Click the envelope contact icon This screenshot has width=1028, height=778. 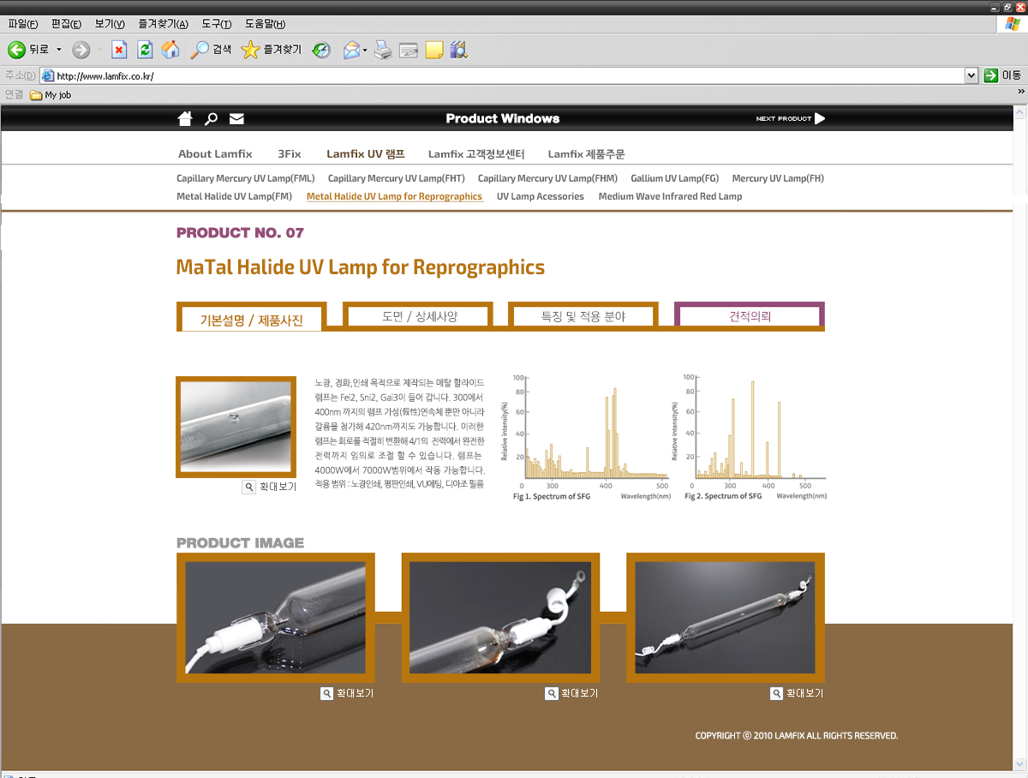pos(236,118)
